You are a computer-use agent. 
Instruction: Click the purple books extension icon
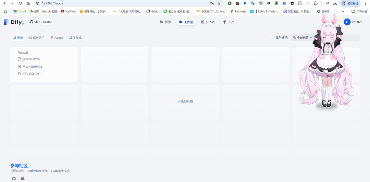[284, 3]
